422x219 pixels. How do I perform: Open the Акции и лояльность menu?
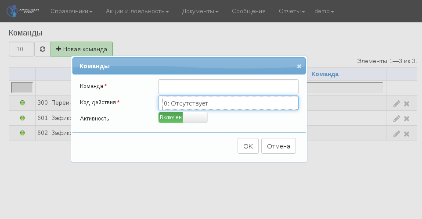click(x=137, y=11)
